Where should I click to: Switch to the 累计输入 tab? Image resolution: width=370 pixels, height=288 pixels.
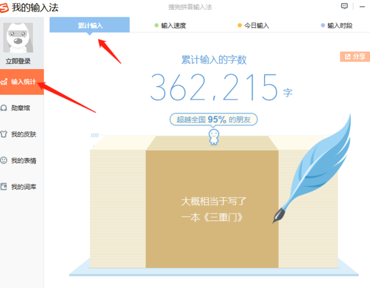point(89,25)
